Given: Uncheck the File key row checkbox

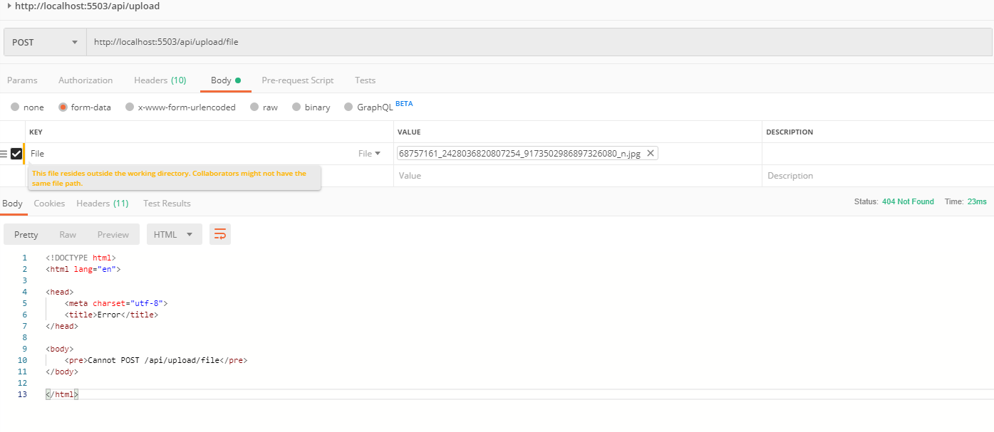Looking at the screenshot, I should click(16, 154).
